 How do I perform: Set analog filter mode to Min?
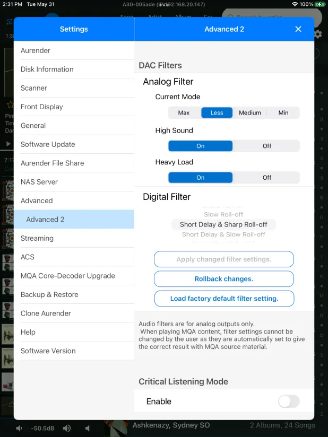click(283, 112)
